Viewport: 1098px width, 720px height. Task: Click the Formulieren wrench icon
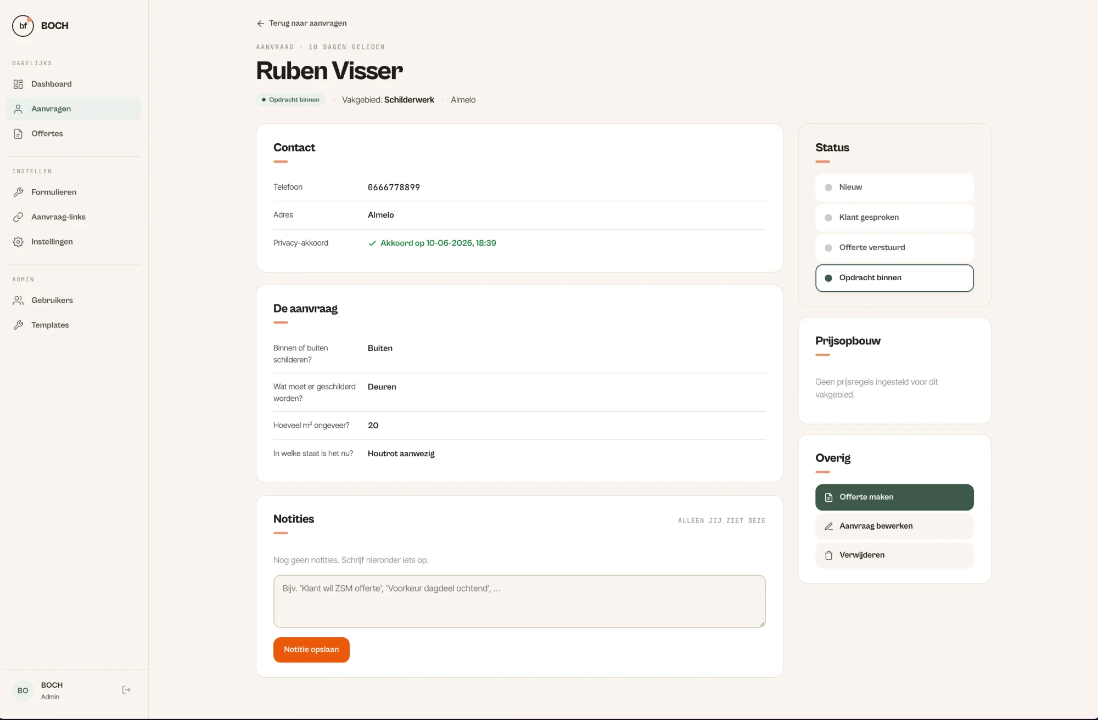18,192
